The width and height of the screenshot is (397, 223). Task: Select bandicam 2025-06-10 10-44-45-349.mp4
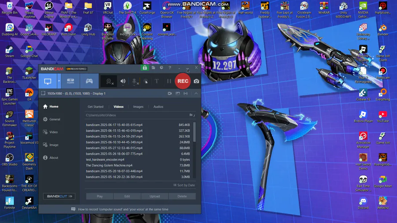point(138,142)
